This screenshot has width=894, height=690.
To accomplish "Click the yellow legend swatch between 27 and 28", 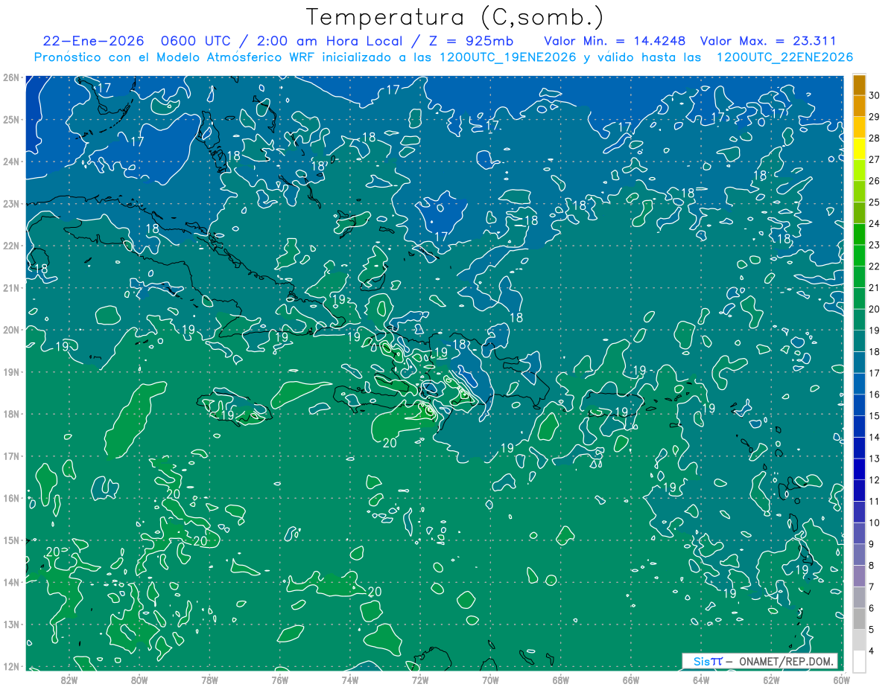I will pyautogui.click(x=859, y=149).
